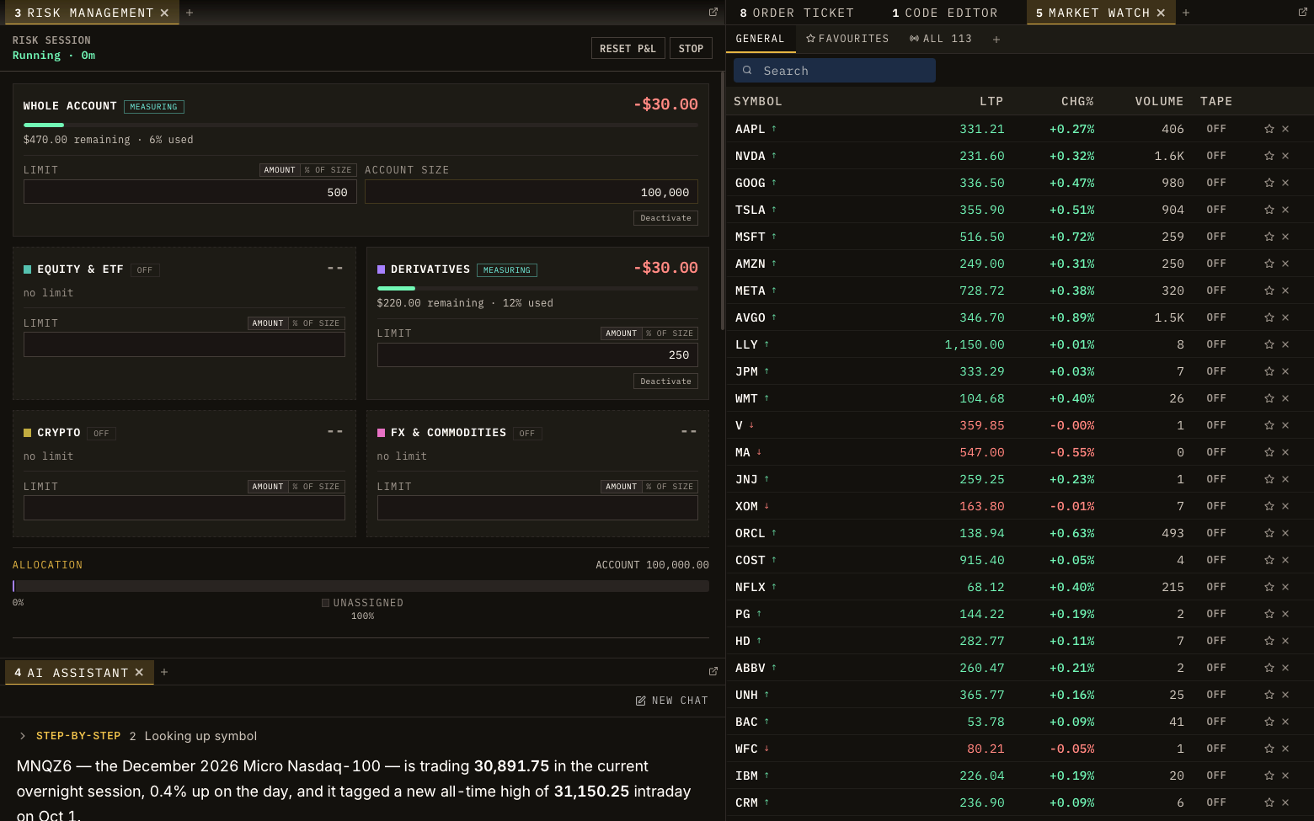Screen dimensions: 1314x821
Task: Toggle tape for AMZN row
Action: pos(1216,264)
